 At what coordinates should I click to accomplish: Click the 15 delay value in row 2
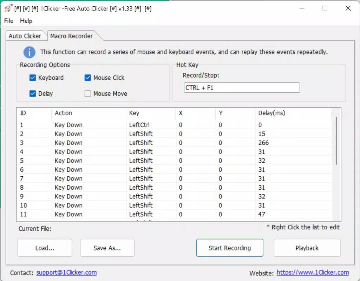click(262, 134)
